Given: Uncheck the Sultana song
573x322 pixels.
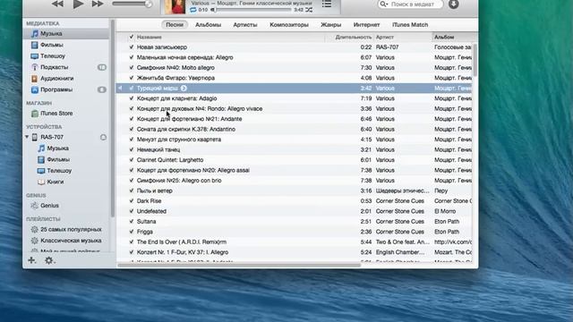Looking at the screenshot, I should point(132,221).
